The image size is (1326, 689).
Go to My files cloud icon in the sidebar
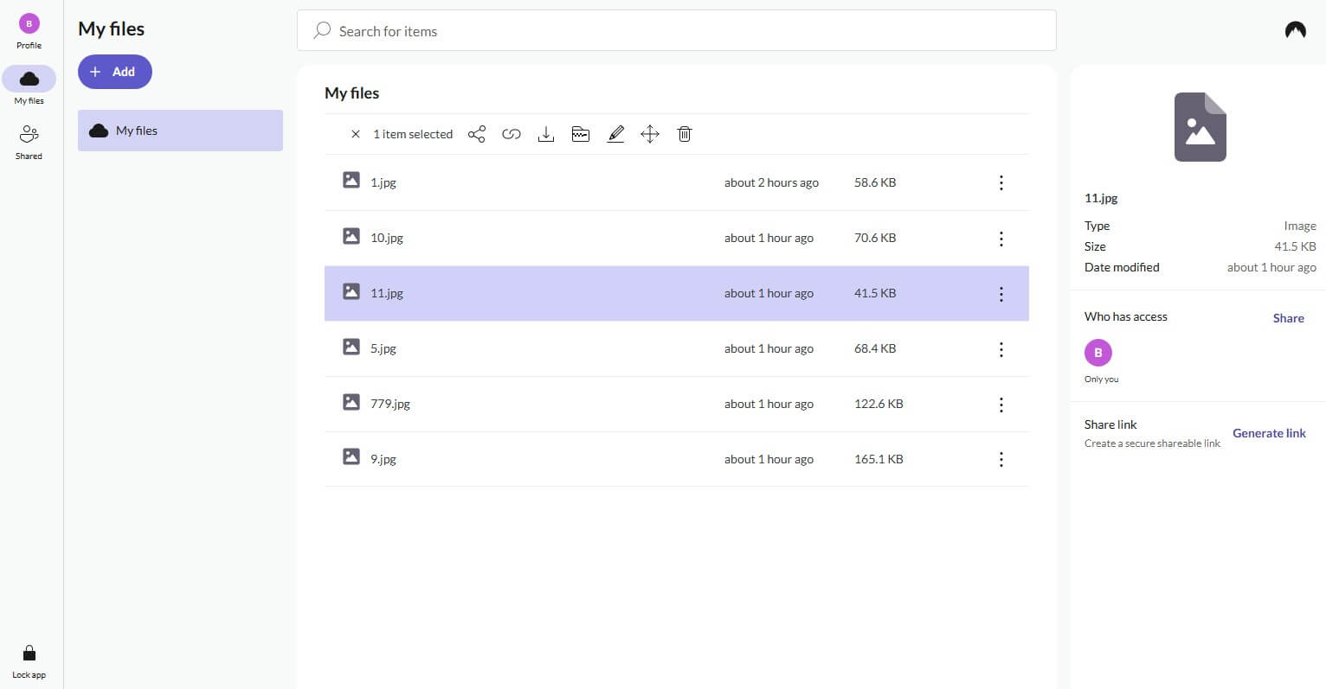[29, 79]
